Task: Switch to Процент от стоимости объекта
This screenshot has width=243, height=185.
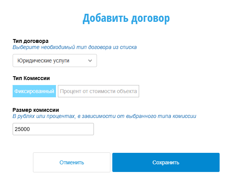Action: (99, 91)
